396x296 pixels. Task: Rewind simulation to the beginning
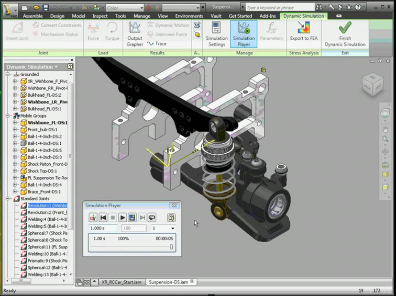[103, 218]
